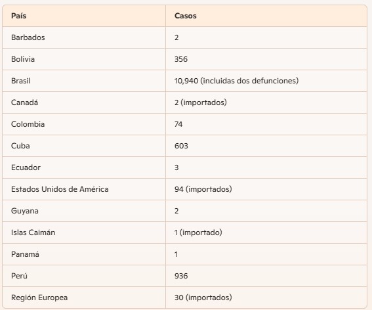The image size is (372, 310).
Task: Click the Islas Caimán row name
Action: point(33,232)
